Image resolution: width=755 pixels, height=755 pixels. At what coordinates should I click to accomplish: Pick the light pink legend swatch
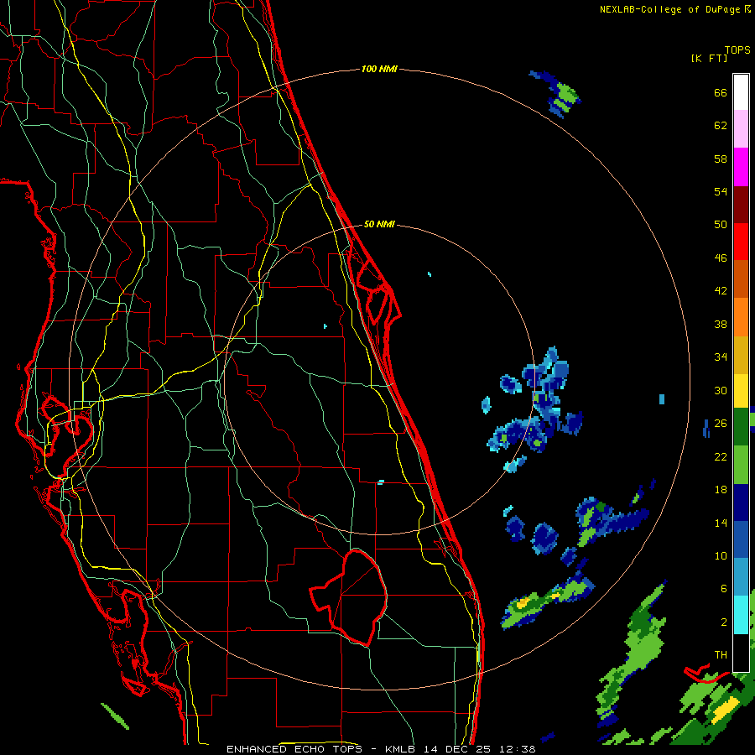[x=741, y=128]
